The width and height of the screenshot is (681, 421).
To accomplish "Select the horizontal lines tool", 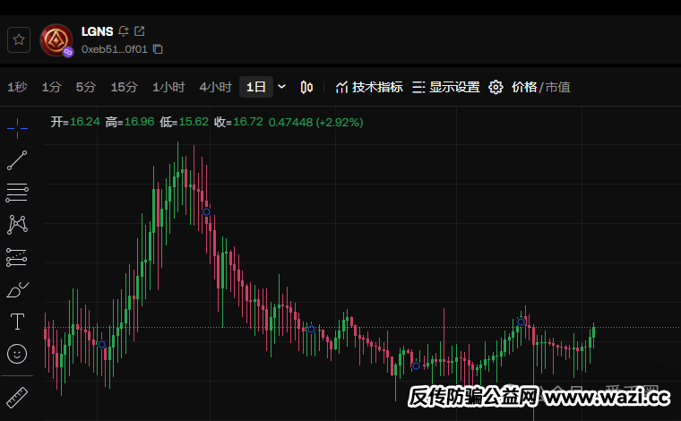I will (x=17, y=193).
